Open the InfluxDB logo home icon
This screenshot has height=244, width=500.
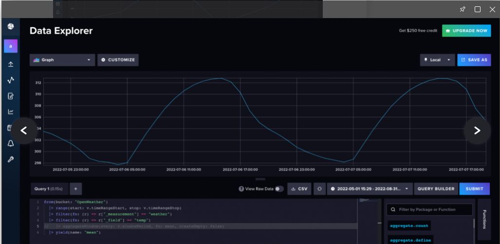[x=11, y=26]
